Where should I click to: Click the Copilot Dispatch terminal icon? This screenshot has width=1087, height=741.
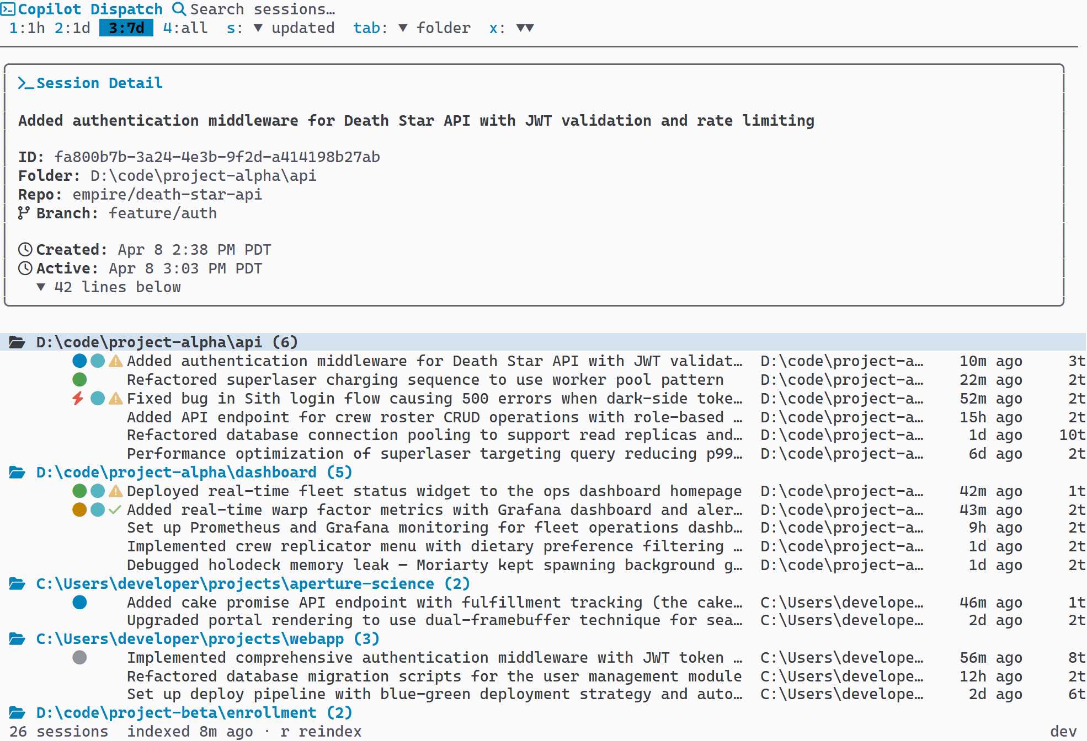coord(8,9)
